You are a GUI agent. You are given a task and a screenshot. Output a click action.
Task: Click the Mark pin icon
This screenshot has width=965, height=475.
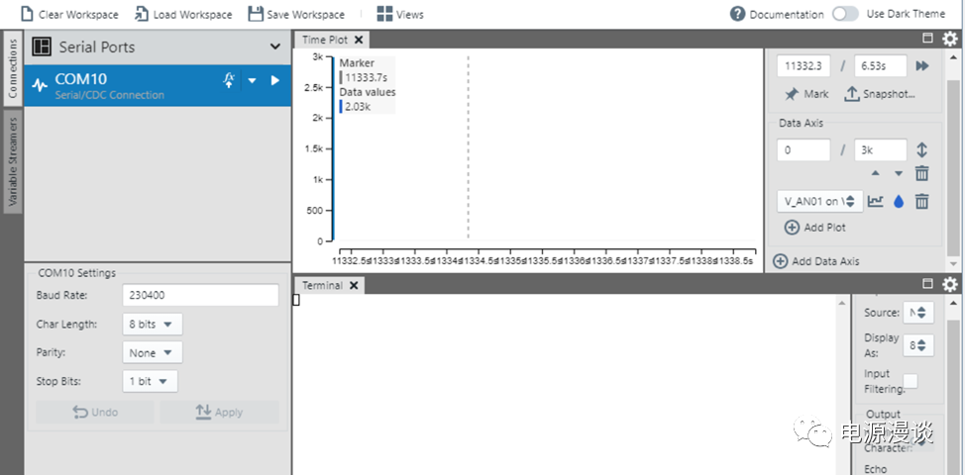[x=792, y=95]
